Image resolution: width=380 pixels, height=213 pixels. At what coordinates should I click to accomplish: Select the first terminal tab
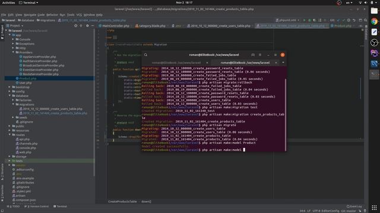tap(176, 63)
